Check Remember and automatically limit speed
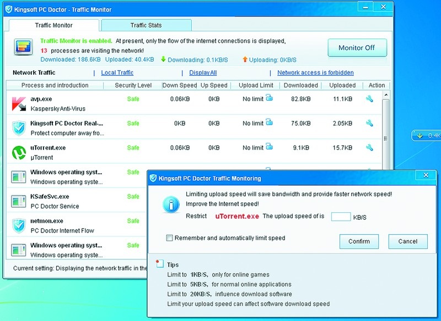The image size is (441, 321). click(169, 238)
